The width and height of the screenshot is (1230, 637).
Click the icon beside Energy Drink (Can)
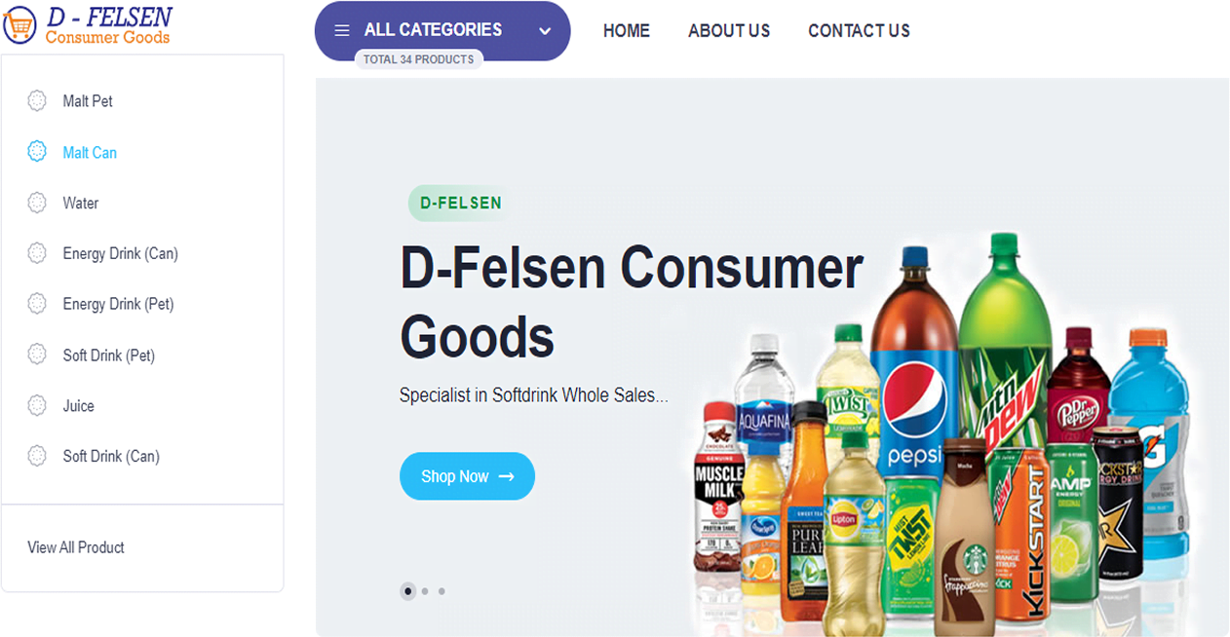coord(37,253)
